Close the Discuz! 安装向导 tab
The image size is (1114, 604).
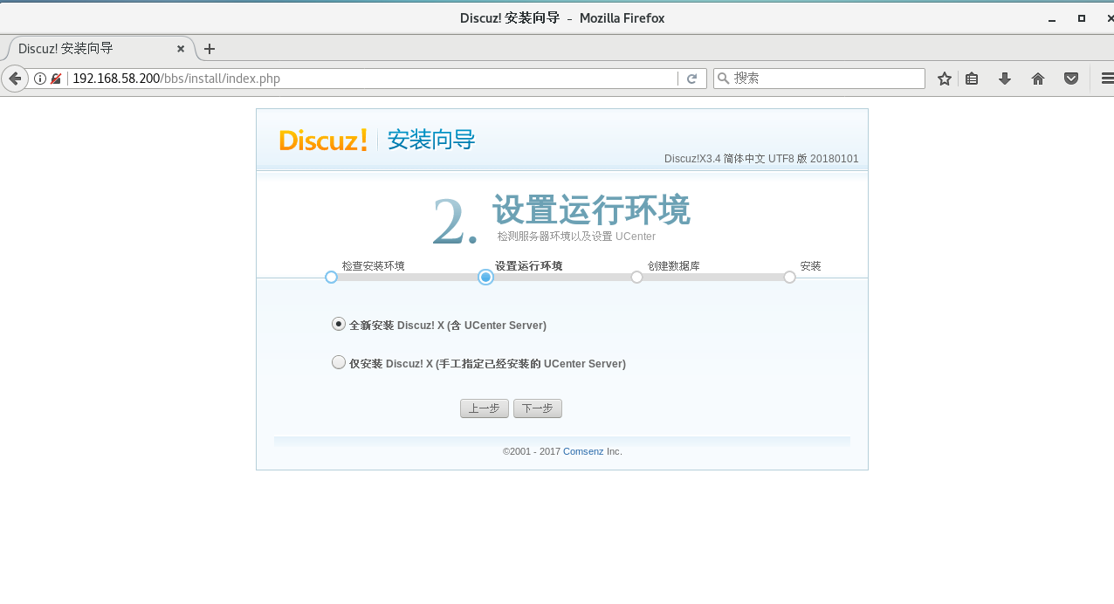point(182,49)
